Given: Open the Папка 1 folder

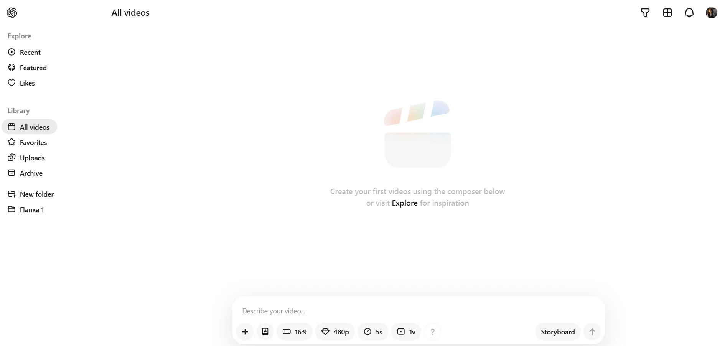Looking at the screenshot, I should coord(26,209).
